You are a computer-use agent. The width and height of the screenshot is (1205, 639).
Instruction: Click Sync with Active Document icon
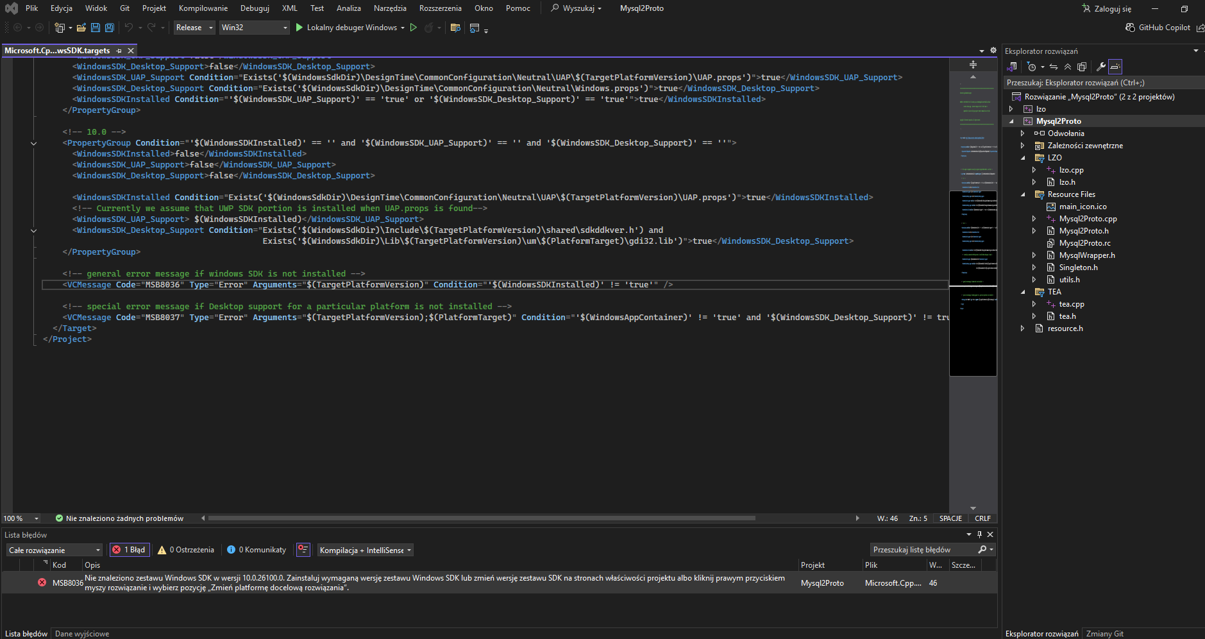(1054, 67)
